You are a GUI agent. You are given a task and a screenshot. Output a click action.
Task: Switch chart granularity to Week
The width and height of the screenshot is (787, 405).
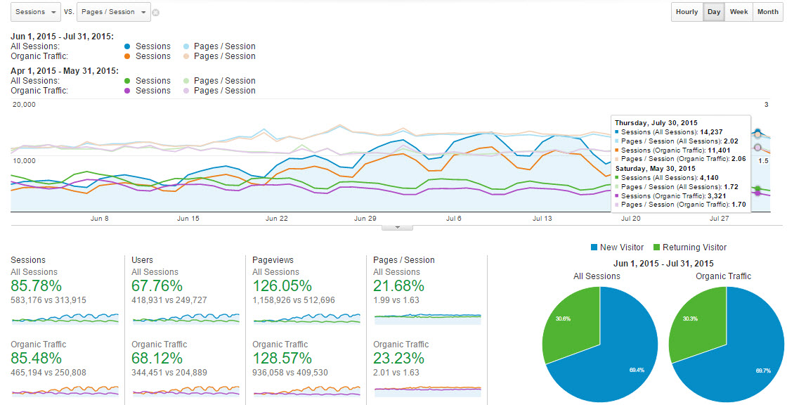click(739, 12)
